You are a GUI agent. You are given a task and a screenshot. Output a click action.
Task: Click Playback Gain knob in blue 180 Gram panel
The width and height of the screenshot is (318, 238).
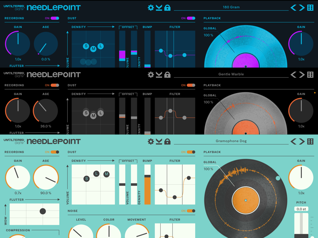(x=301, y=43)
